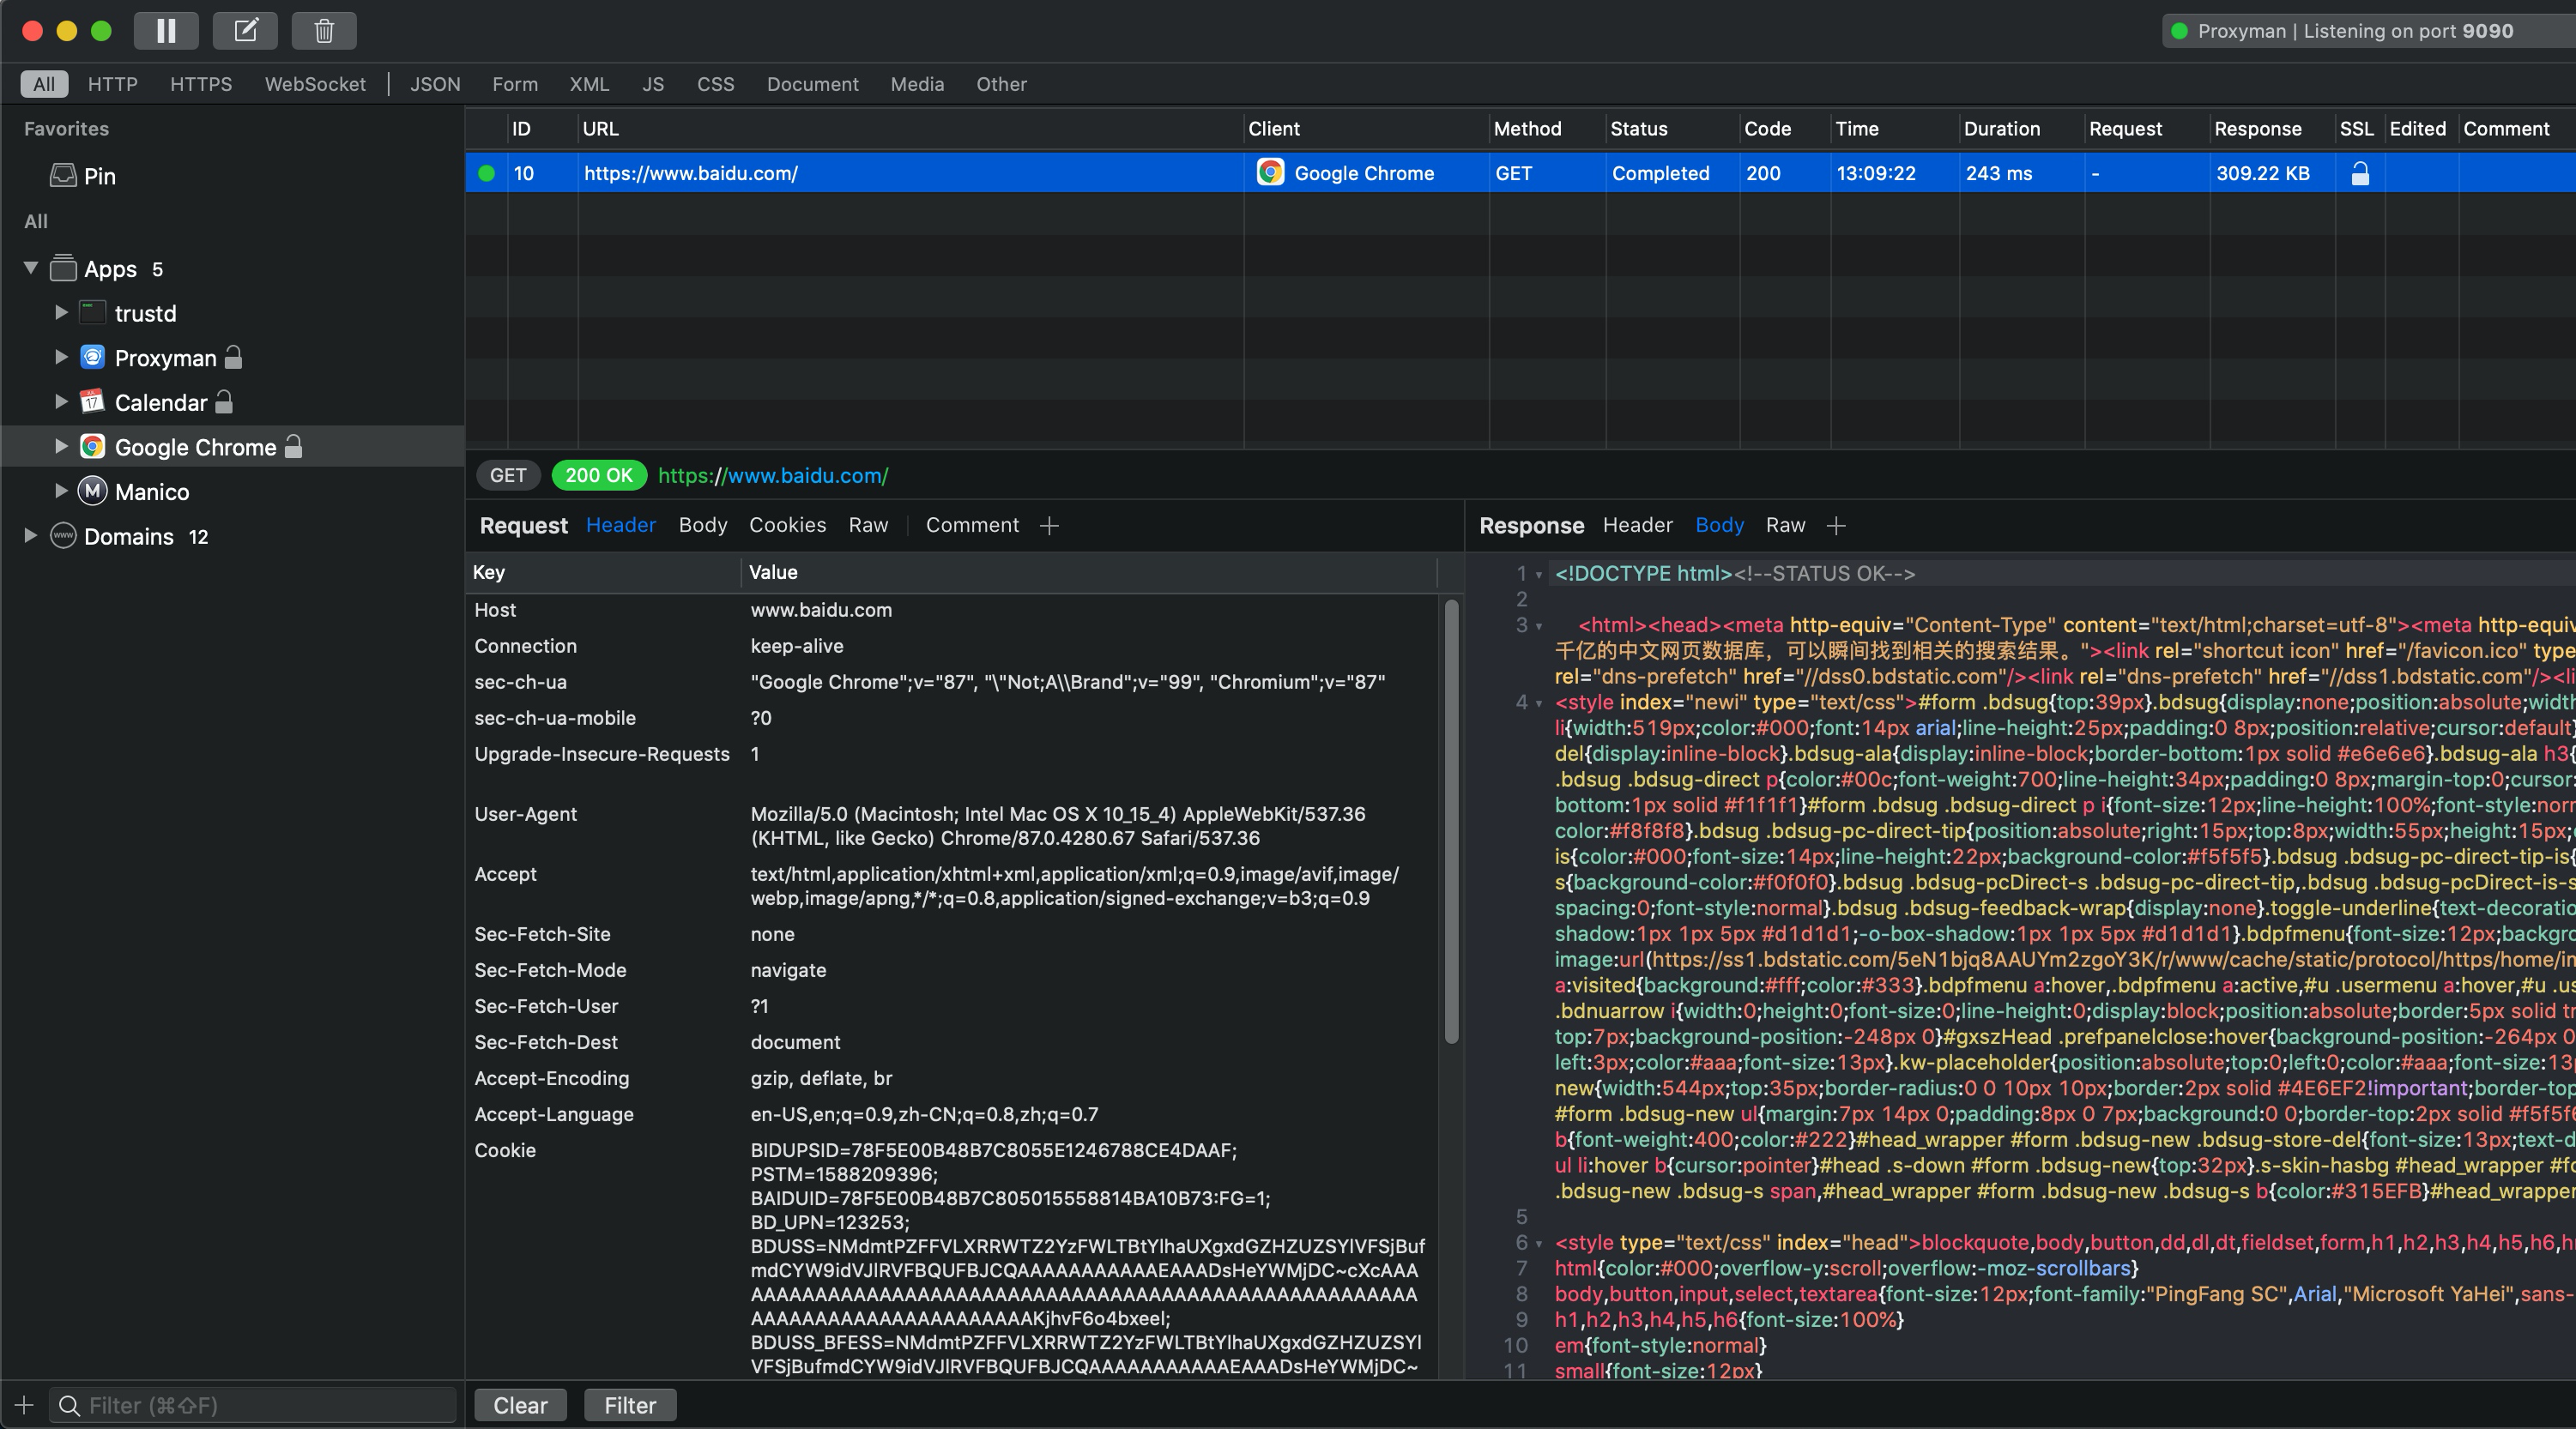Clear session with the trash icon

click(x=324, y=30)
